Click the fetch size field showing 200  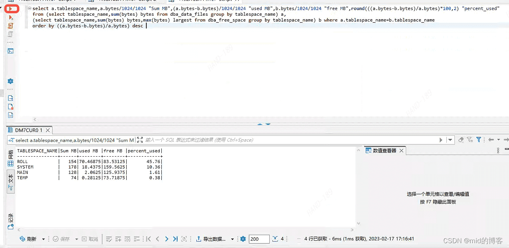259,239
